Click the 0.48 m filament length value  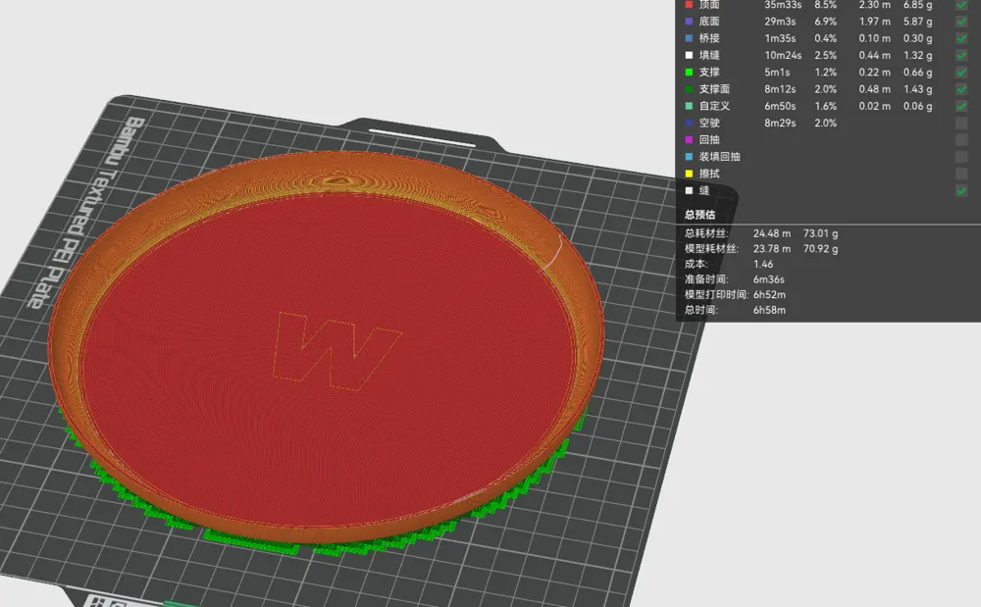click(x=875, y=89)
